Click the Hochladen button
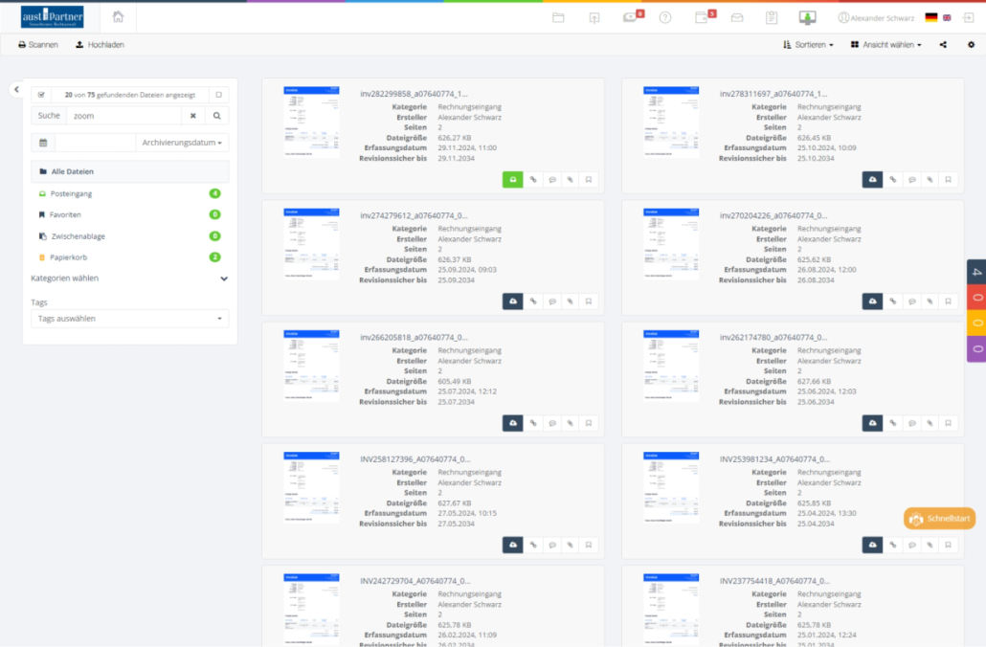986x647 pixels. coord(100,45)
